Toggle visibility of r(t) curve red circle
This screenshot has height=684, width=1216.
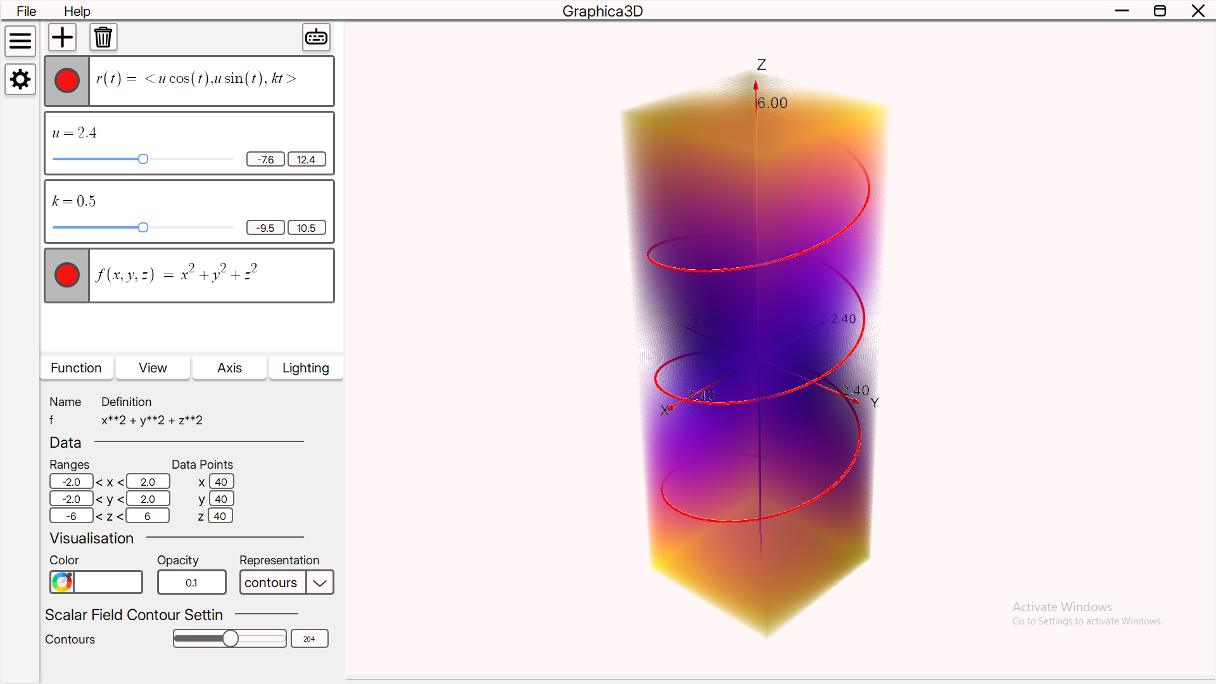(67, 80)
